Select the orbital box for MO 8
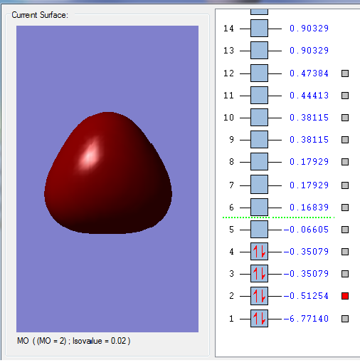The image size is (360, 363). (259, 162)
